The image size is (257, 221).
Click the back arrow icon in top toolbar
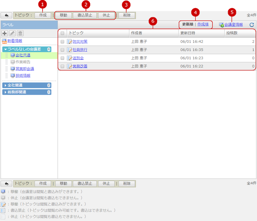click(6, 16)
